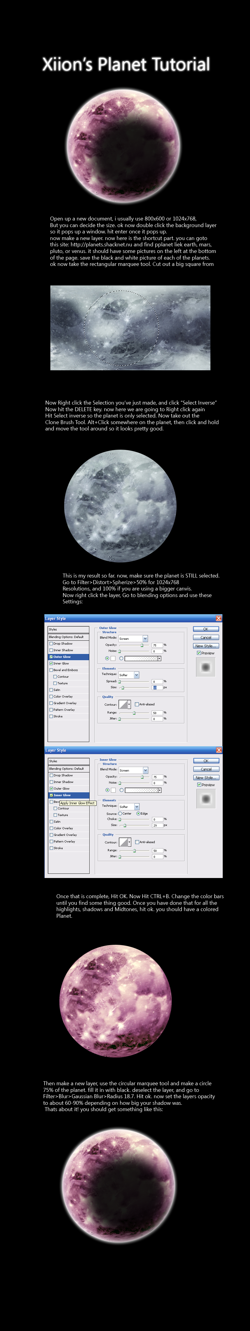Click the style preview thumbnail in Outer Glow dialog
The width and height of the screenshot is (250, 1331).
[206, 667]
